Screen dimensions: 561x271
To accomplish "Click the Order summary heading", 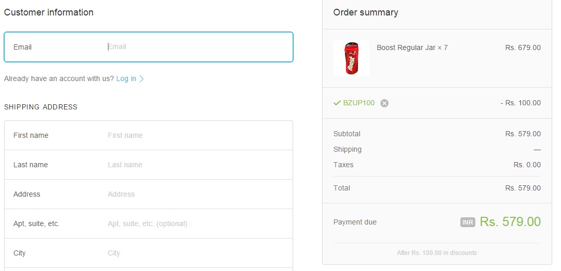I will pyautogui.click(x=365, y=12).
